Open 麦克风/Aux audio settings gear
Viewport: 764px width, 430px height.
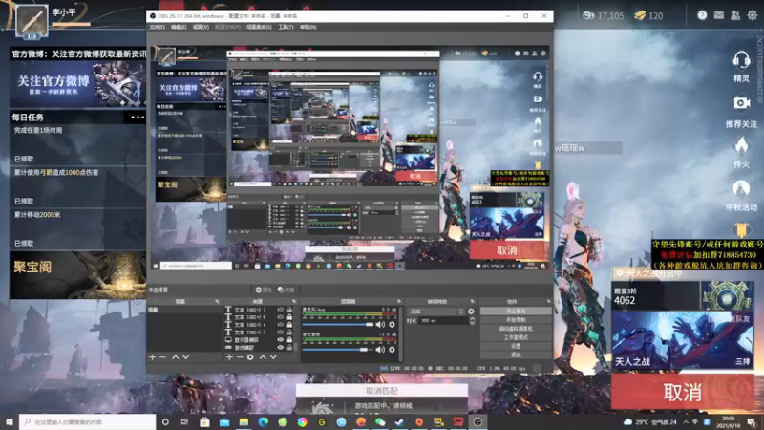(392, 324)
